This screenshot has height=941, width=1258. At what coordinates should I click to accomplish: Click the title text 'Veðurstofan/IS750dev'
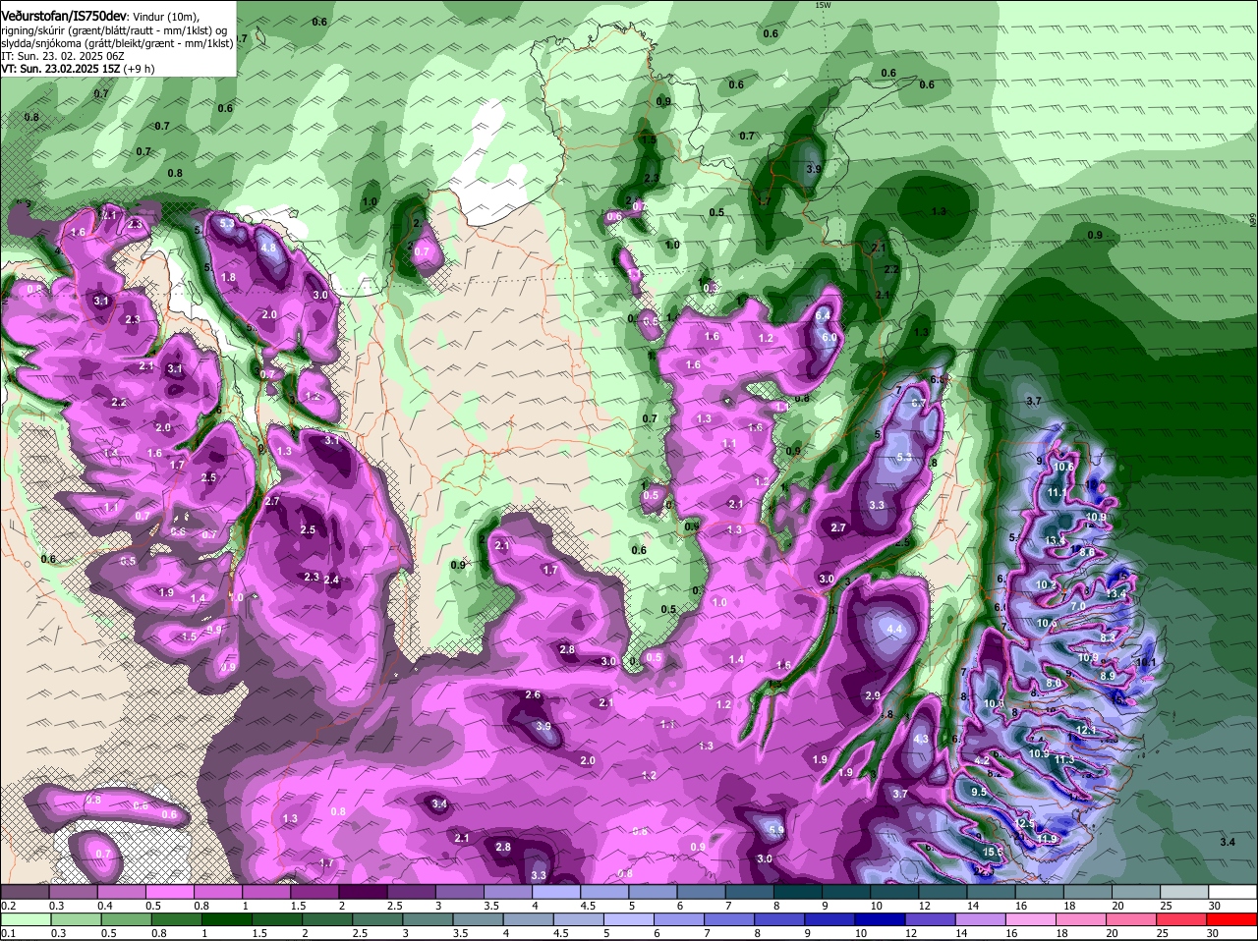coord(64,16)
